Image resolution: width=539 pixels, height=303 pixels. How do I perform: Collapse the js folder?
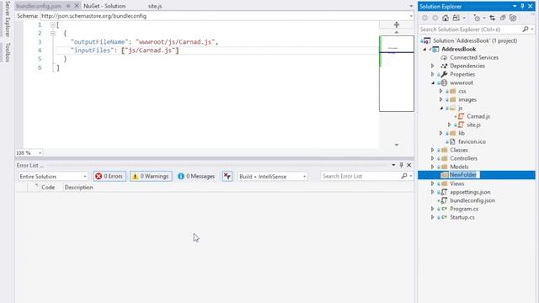tap(441, 109)
